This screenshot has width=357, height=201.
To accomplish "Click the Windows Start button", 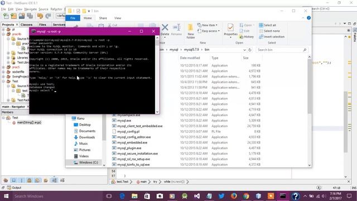I will (x=6, y=196).
